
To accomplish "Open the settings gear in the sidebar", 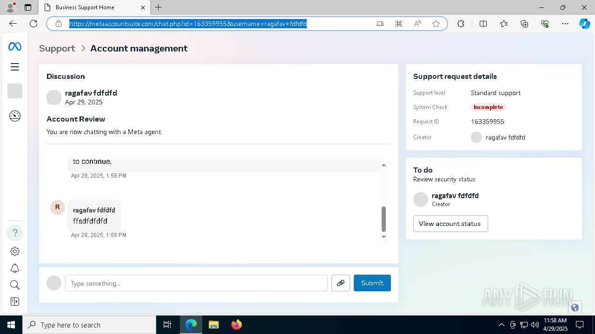I will [15, 251].
